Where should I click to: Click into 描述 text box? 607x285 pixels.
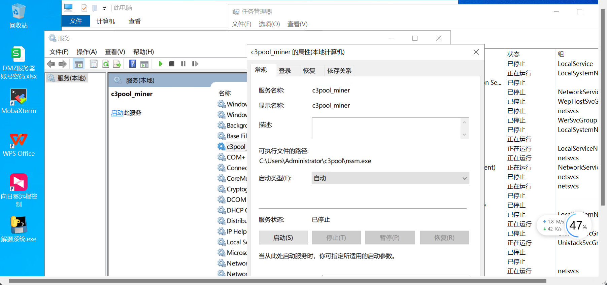coord(386,128)
